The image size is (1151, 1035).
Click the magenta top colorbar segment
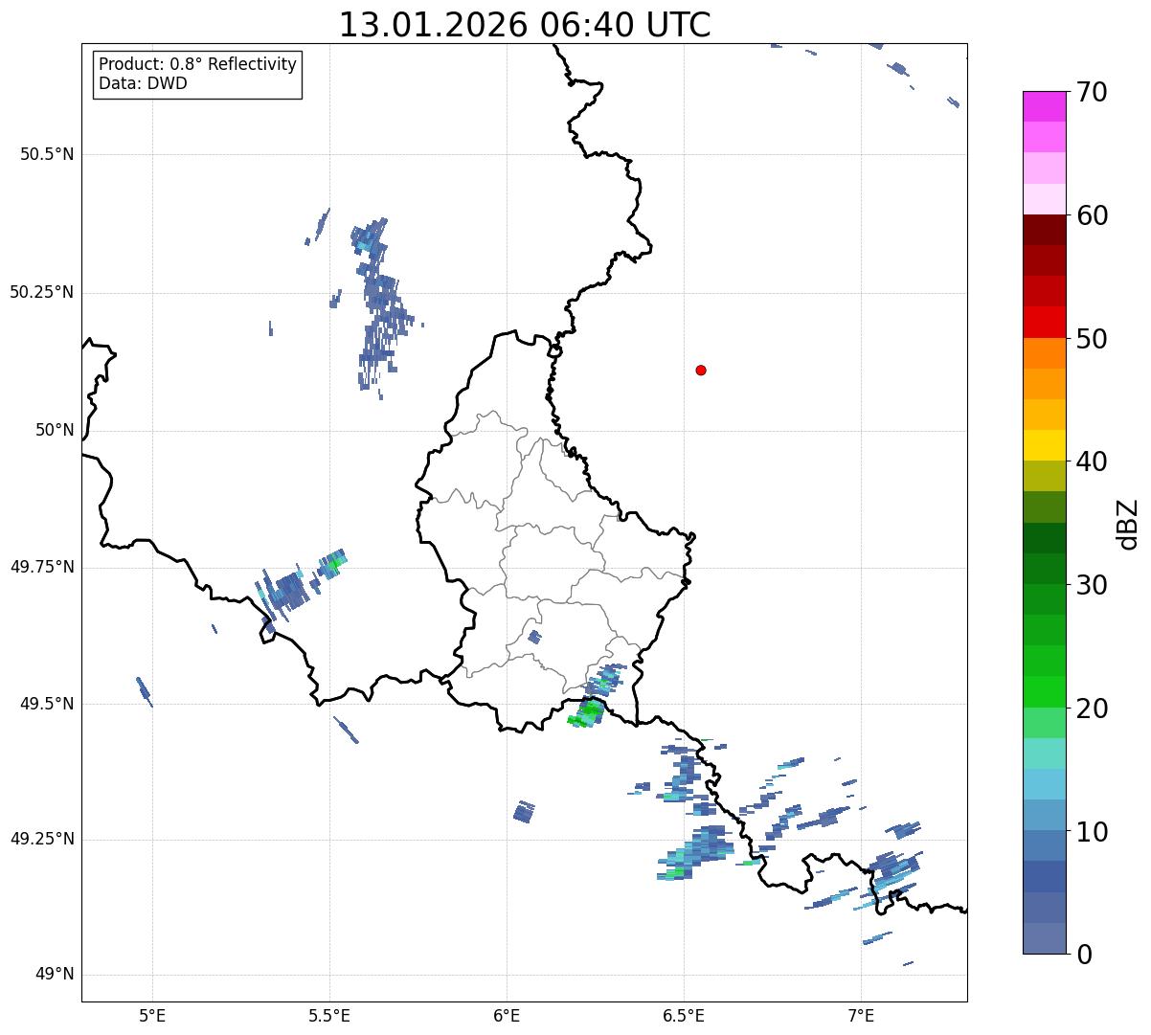(x=1044, y=106)
